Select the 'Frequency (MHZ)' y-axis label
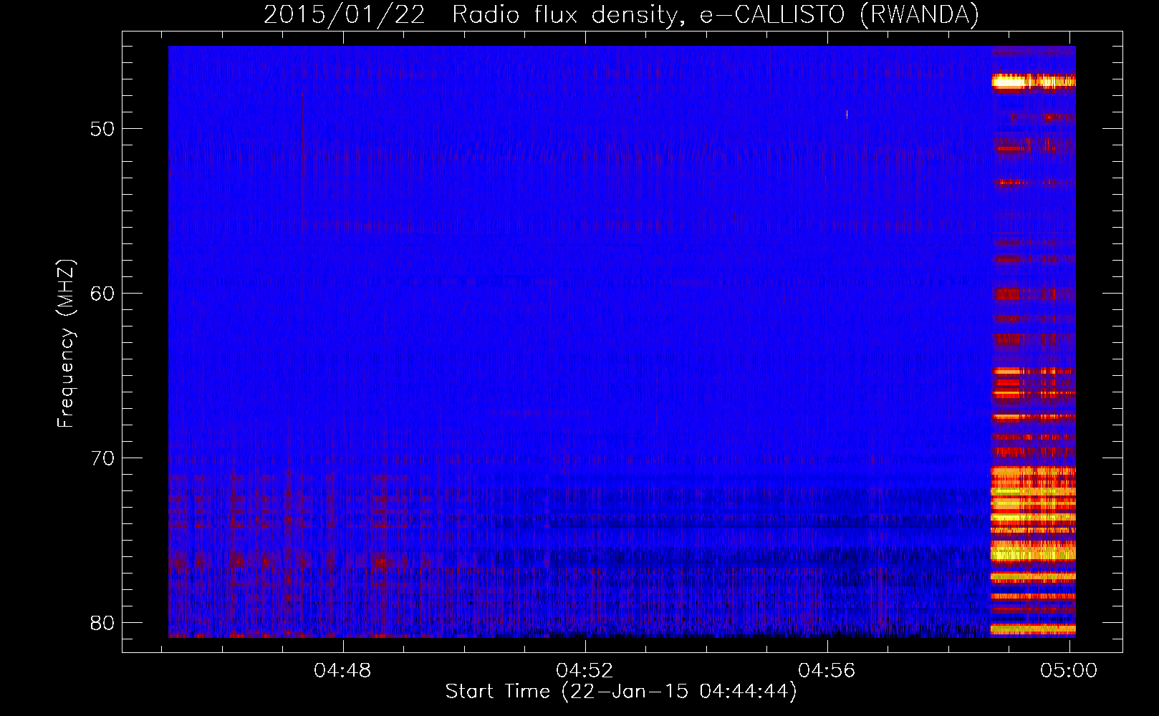Viewport: 1159px width, 716px height. click(66, 344)
